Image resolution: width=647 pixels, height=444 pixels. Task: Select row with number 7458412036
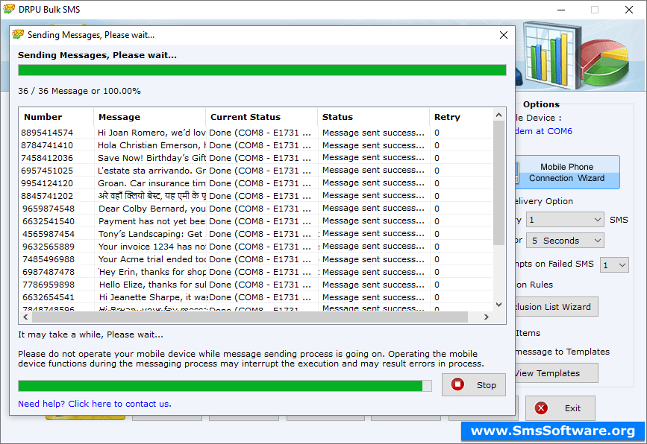coord(256,158)
